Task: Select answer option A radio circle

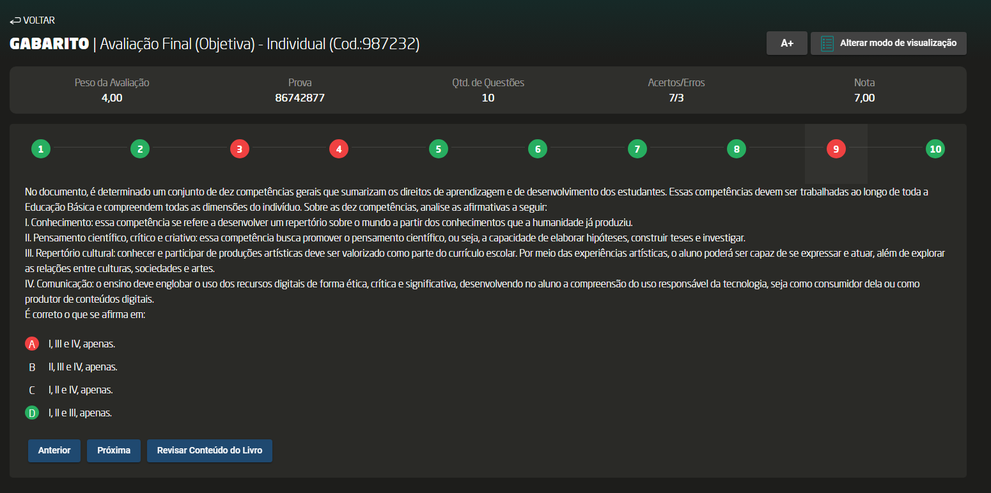Action: coord(32,344)
